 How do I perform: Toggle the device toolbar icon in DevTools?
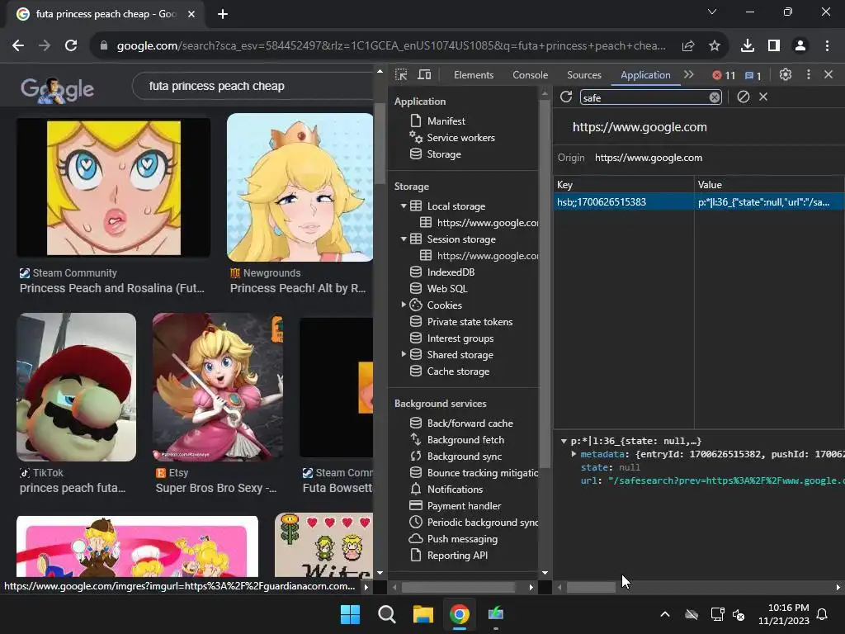425,75
